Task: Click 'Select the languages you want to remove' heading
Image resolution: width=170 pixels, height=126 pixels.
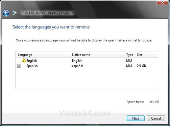Action: click(51, 27)
